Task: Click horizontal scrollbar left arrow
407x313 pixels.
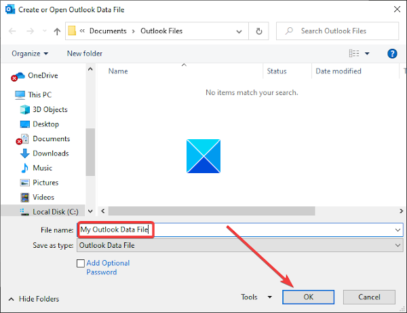Action: [103, 211]
